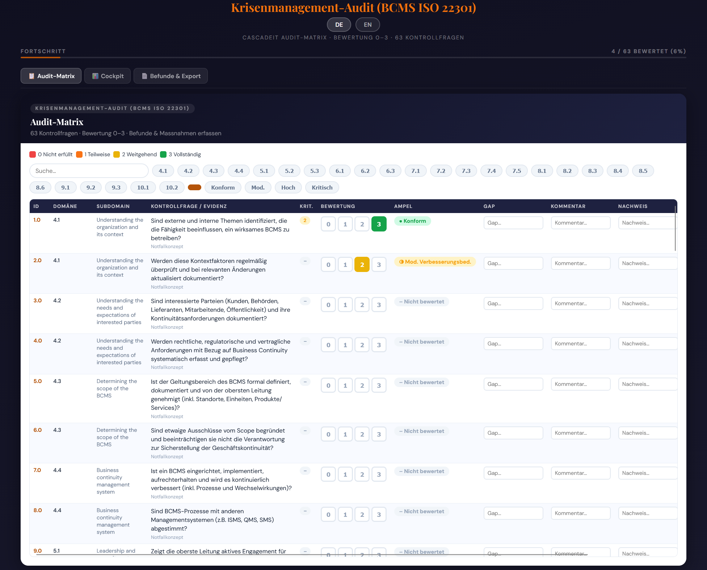
Task: Click the Mod. Verbesserungsbed. status badge
Action: point(435,262)
